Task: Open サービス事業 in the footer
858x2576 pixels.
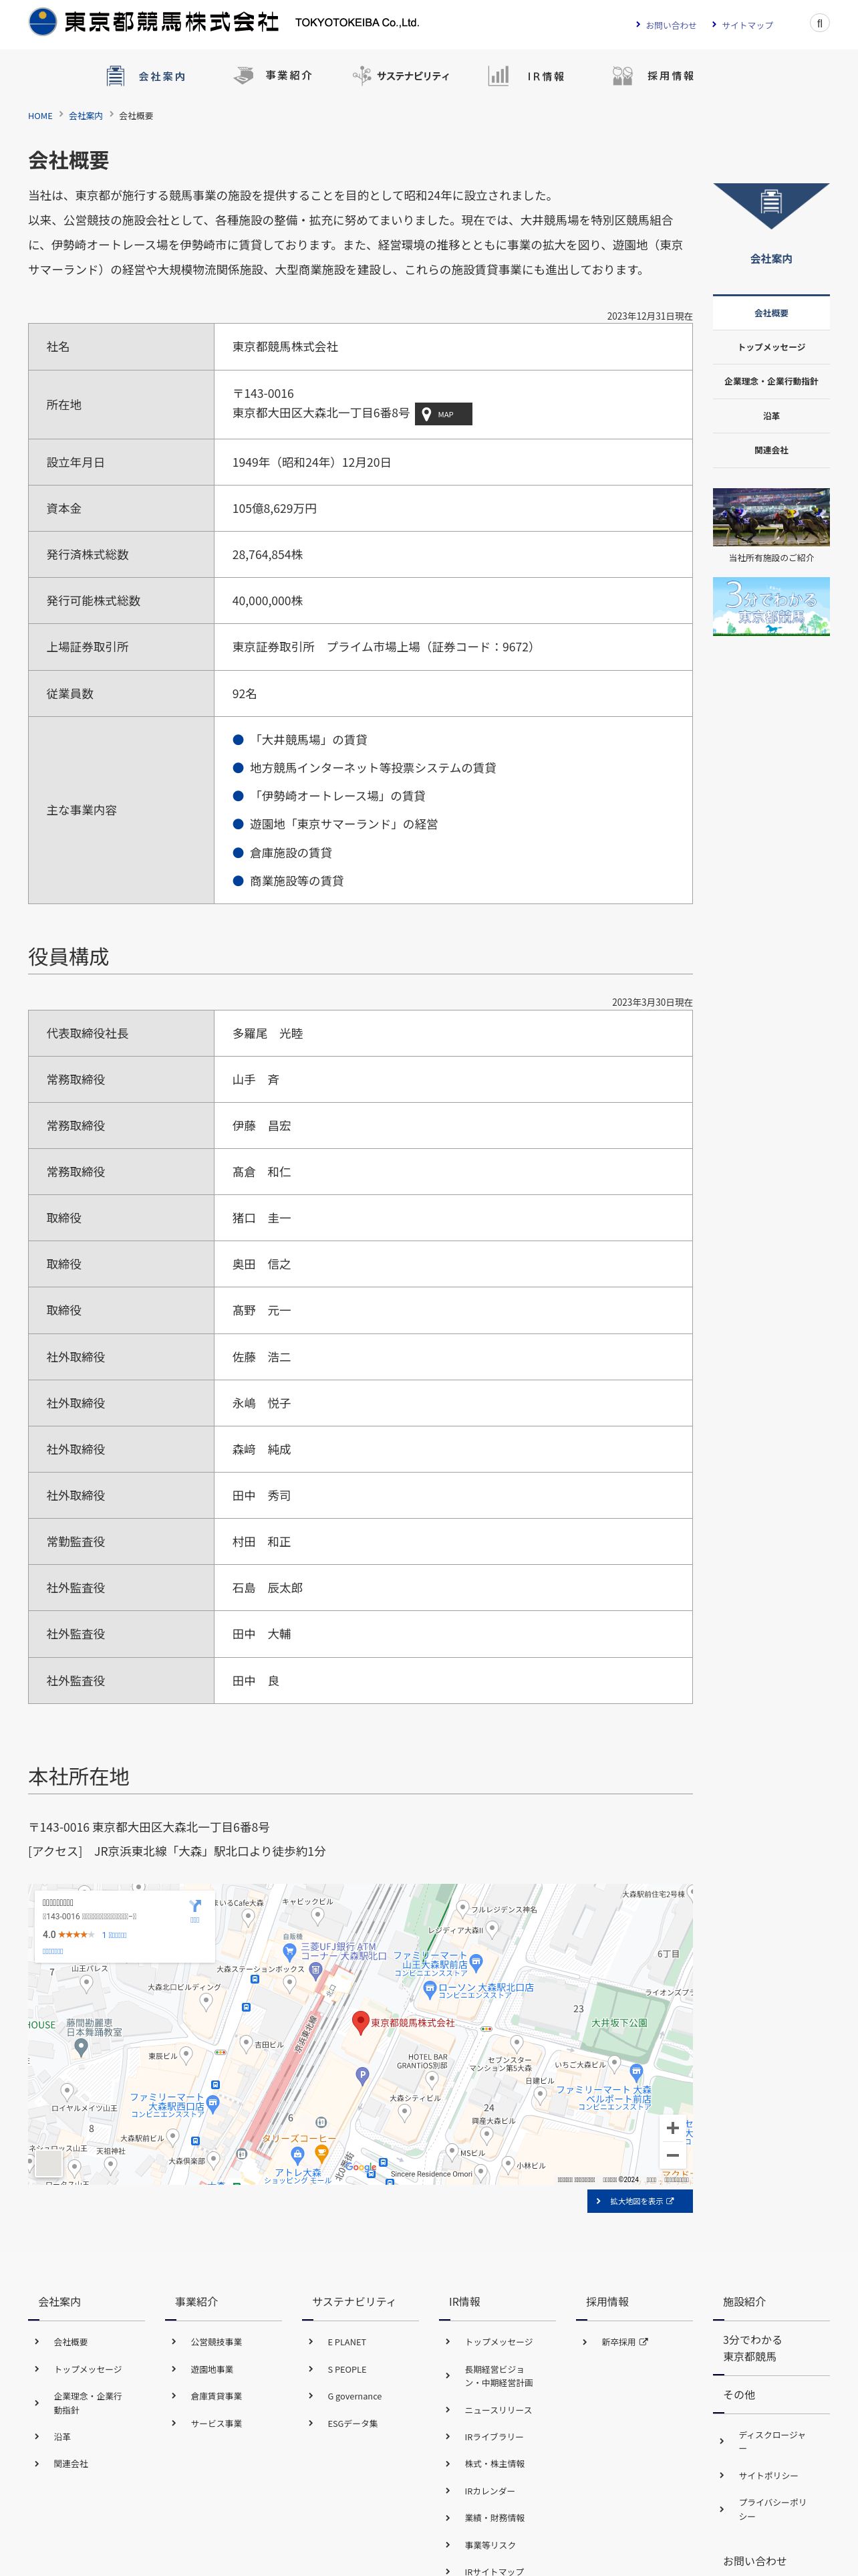Action: pos(216,2423)
